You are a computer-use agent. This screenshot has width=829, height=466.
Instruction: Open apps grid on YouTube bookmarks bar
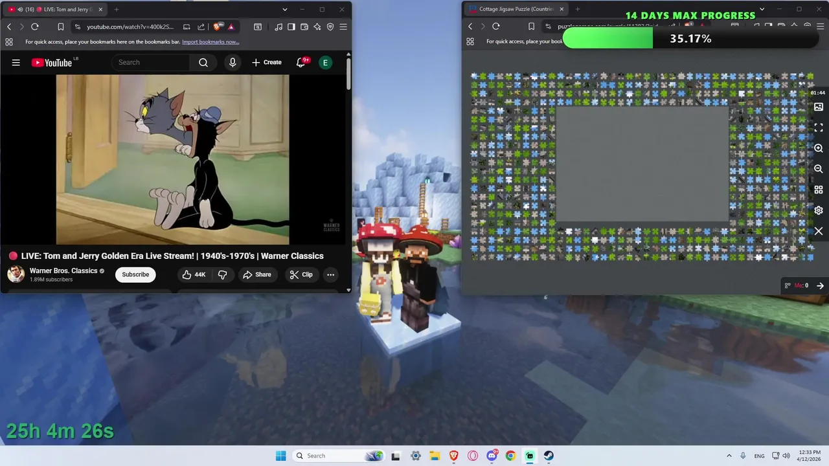(9, 41)
